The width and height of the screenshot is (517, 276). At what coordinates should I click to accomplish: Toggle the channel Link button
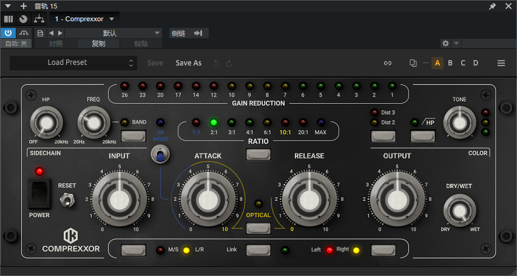pyautogui.click(x=258, y=251)
